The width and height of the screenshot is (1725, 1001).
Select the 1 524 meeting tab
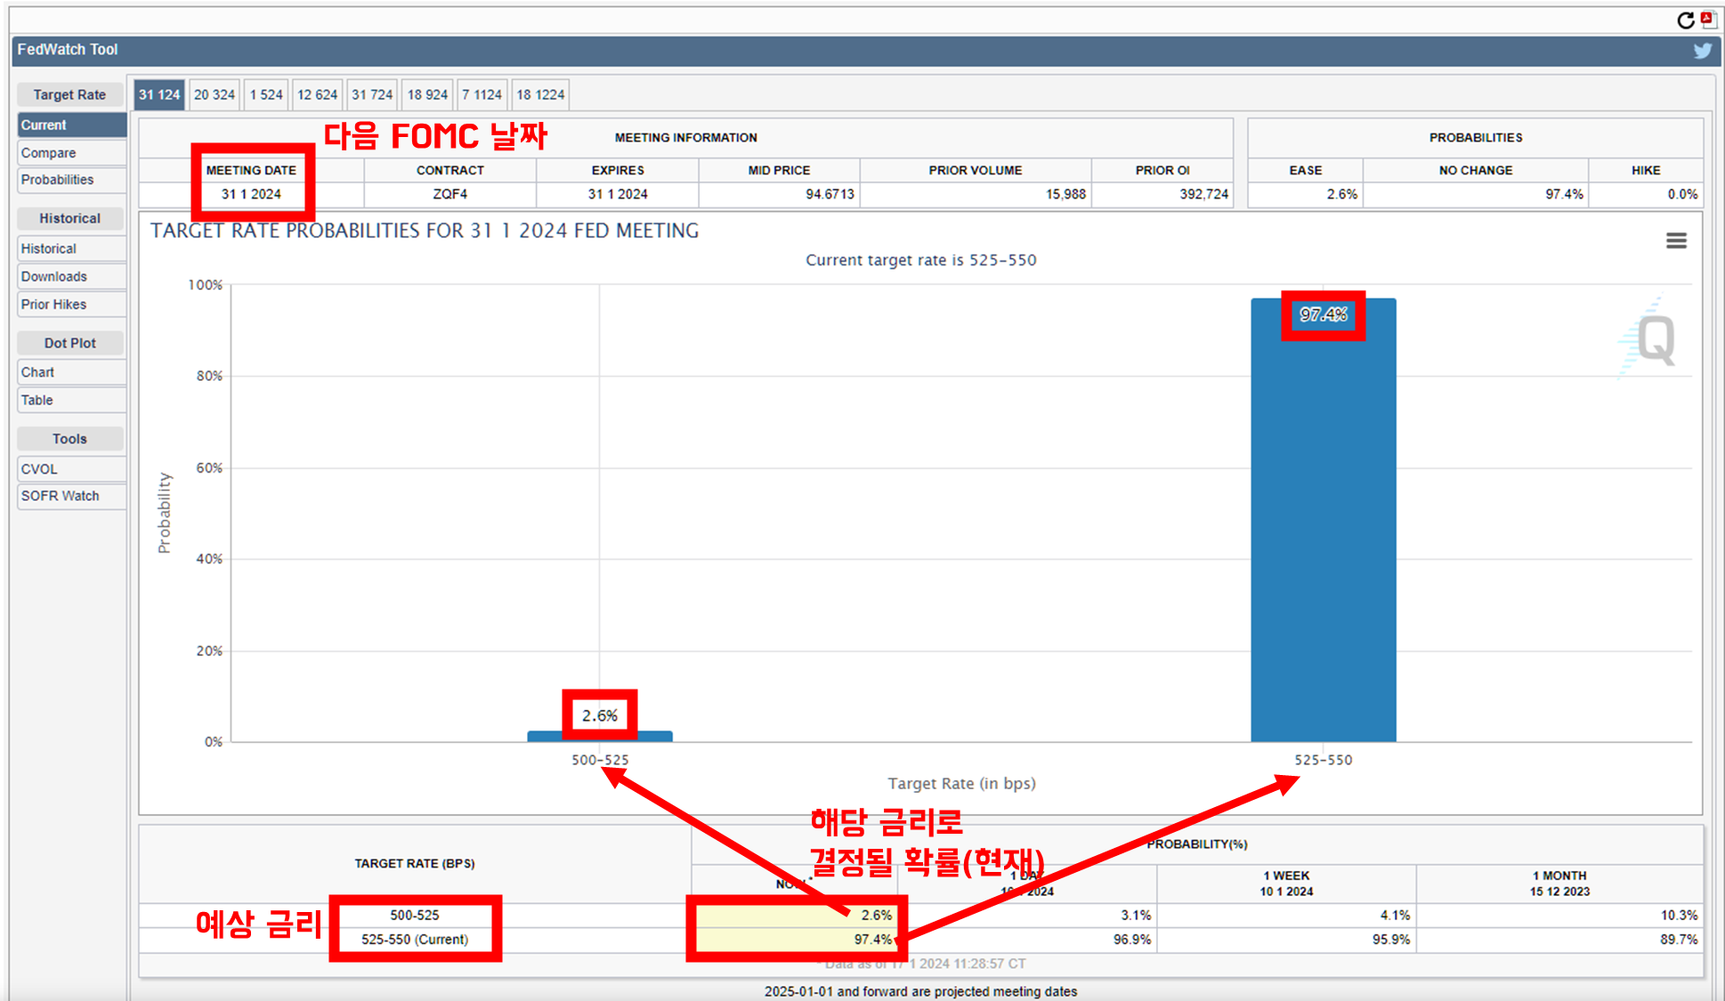coord(266,94)
